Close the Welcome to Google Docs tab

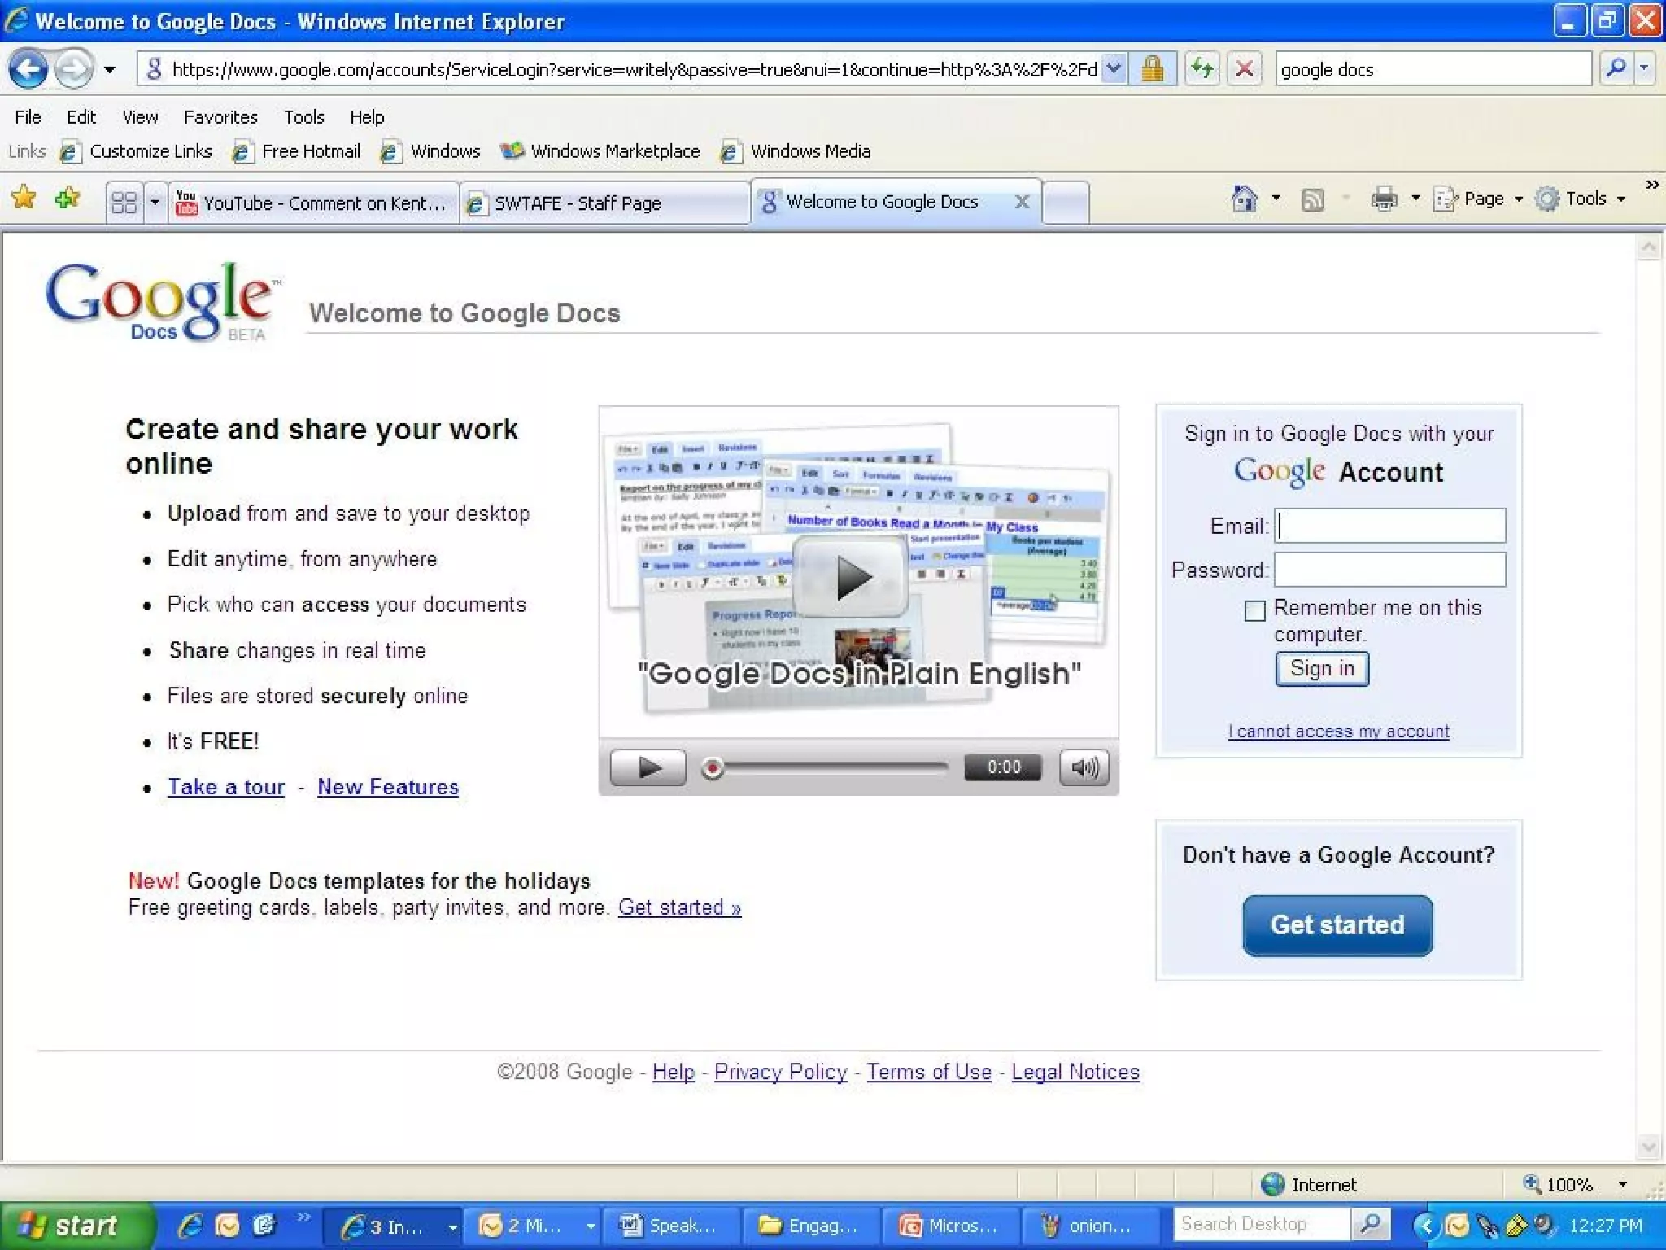tap(1023, 202)
